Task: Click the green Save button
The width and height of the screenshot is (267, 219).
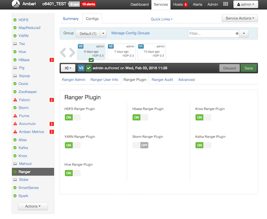Action: click(249, 68)
